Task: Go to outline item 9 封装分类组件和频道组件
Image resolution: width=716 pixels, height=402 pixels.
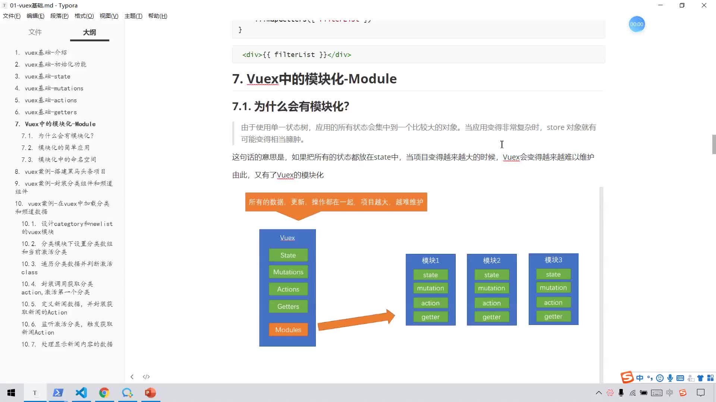Action: [64, 187]
